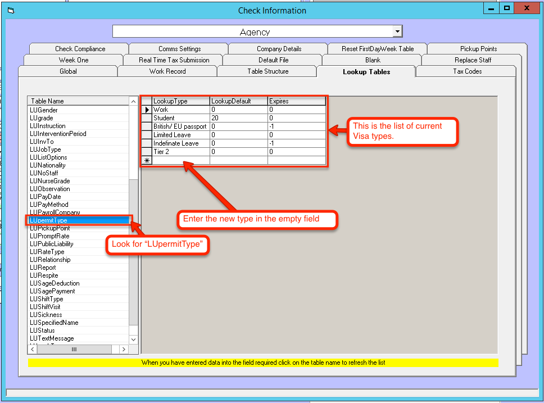Select the LUSickness table name
The height and width of the screenshot is (403, 544).
click(x=46, y=315)
